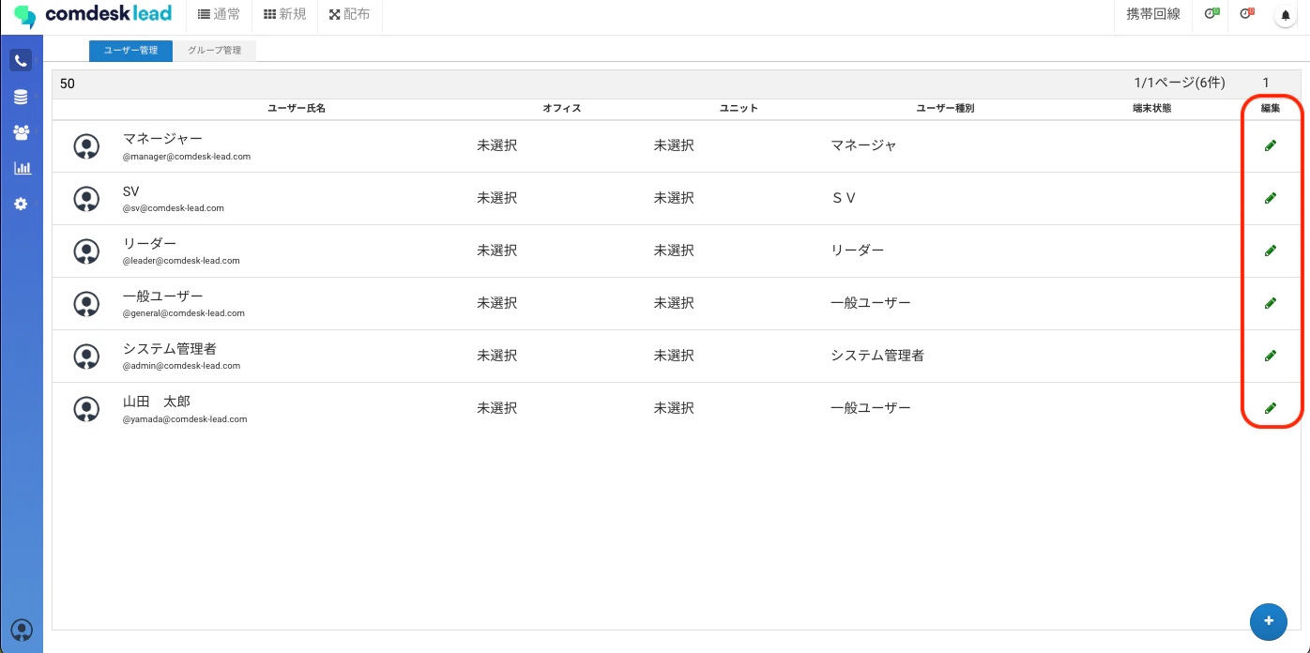Click the comdesk lead logo

(93, 15)
